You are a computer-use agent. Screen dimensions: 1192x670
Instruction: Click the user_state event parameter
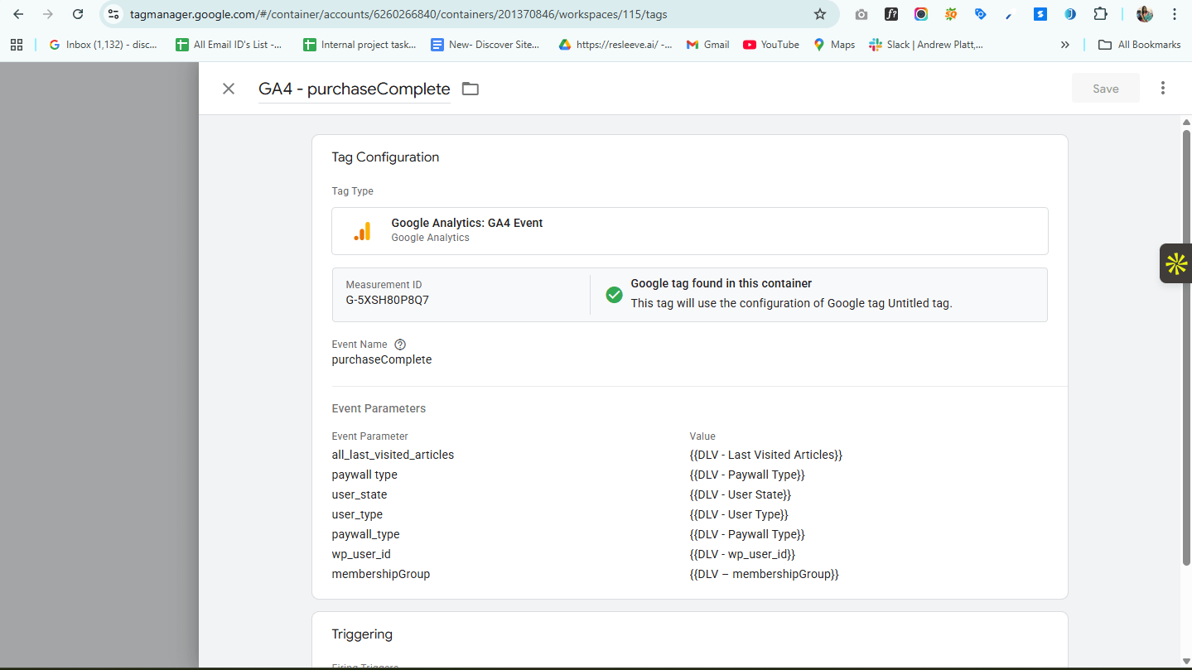[360, 494]
